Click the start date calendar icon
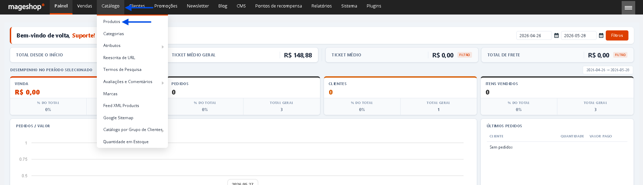Screen dimensions: 643x185 point(556,35)
